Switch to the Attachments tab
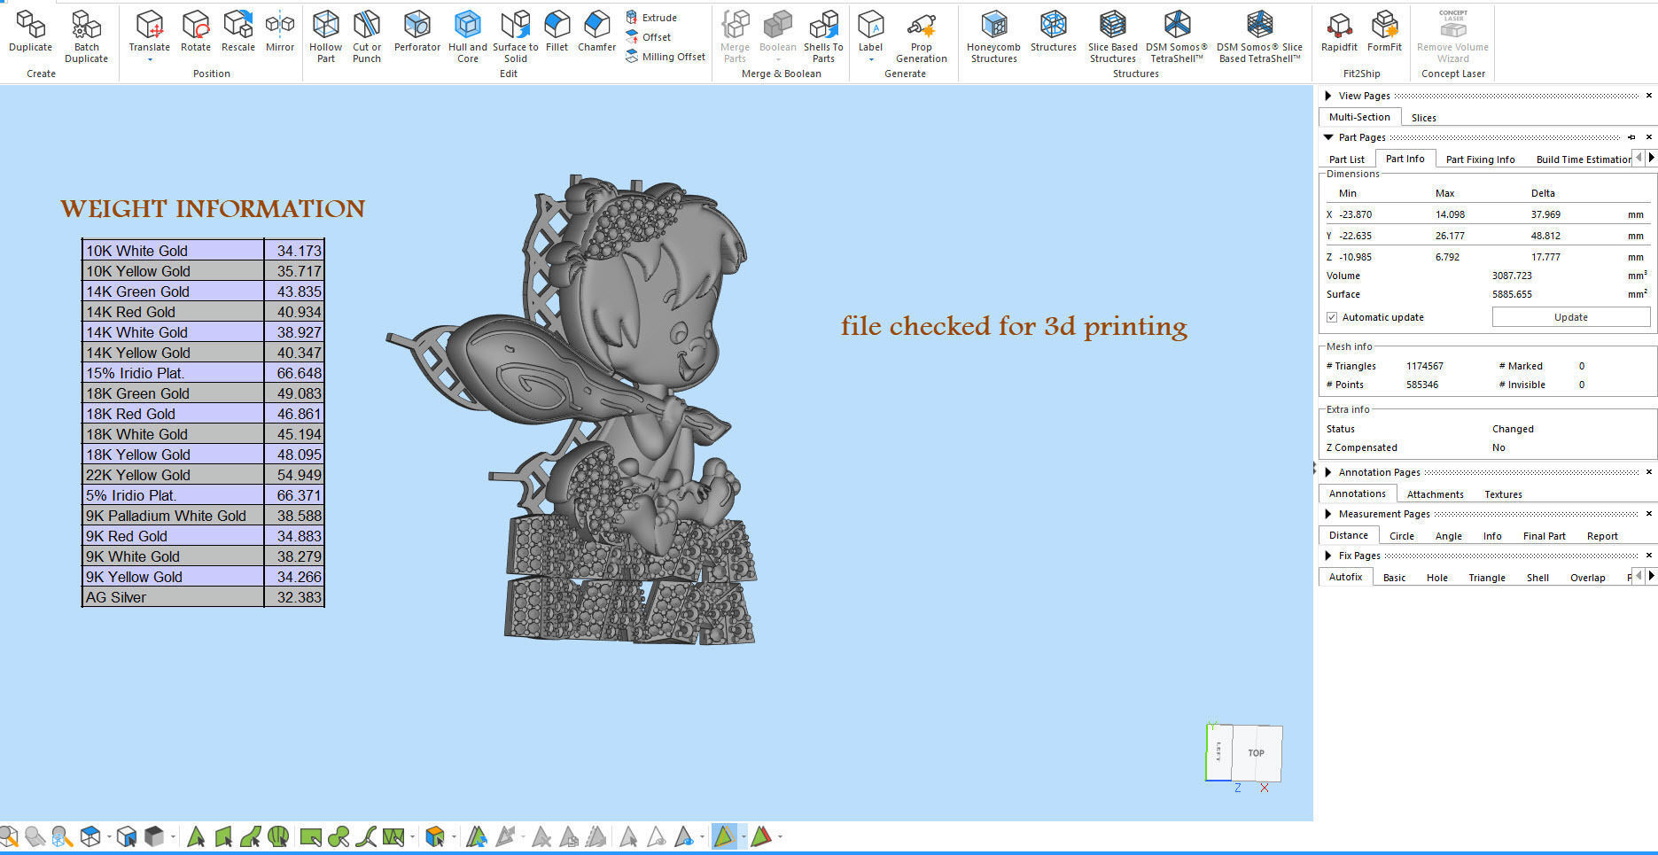The height and width of the screenshot is (855, 1658). coord(1435,494)
